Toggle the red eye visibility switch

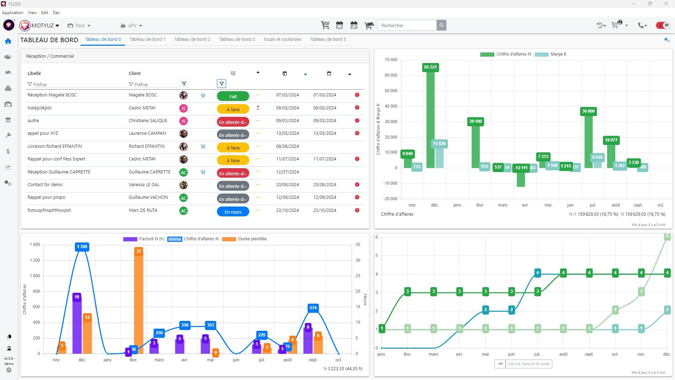[x=663, y=25]
